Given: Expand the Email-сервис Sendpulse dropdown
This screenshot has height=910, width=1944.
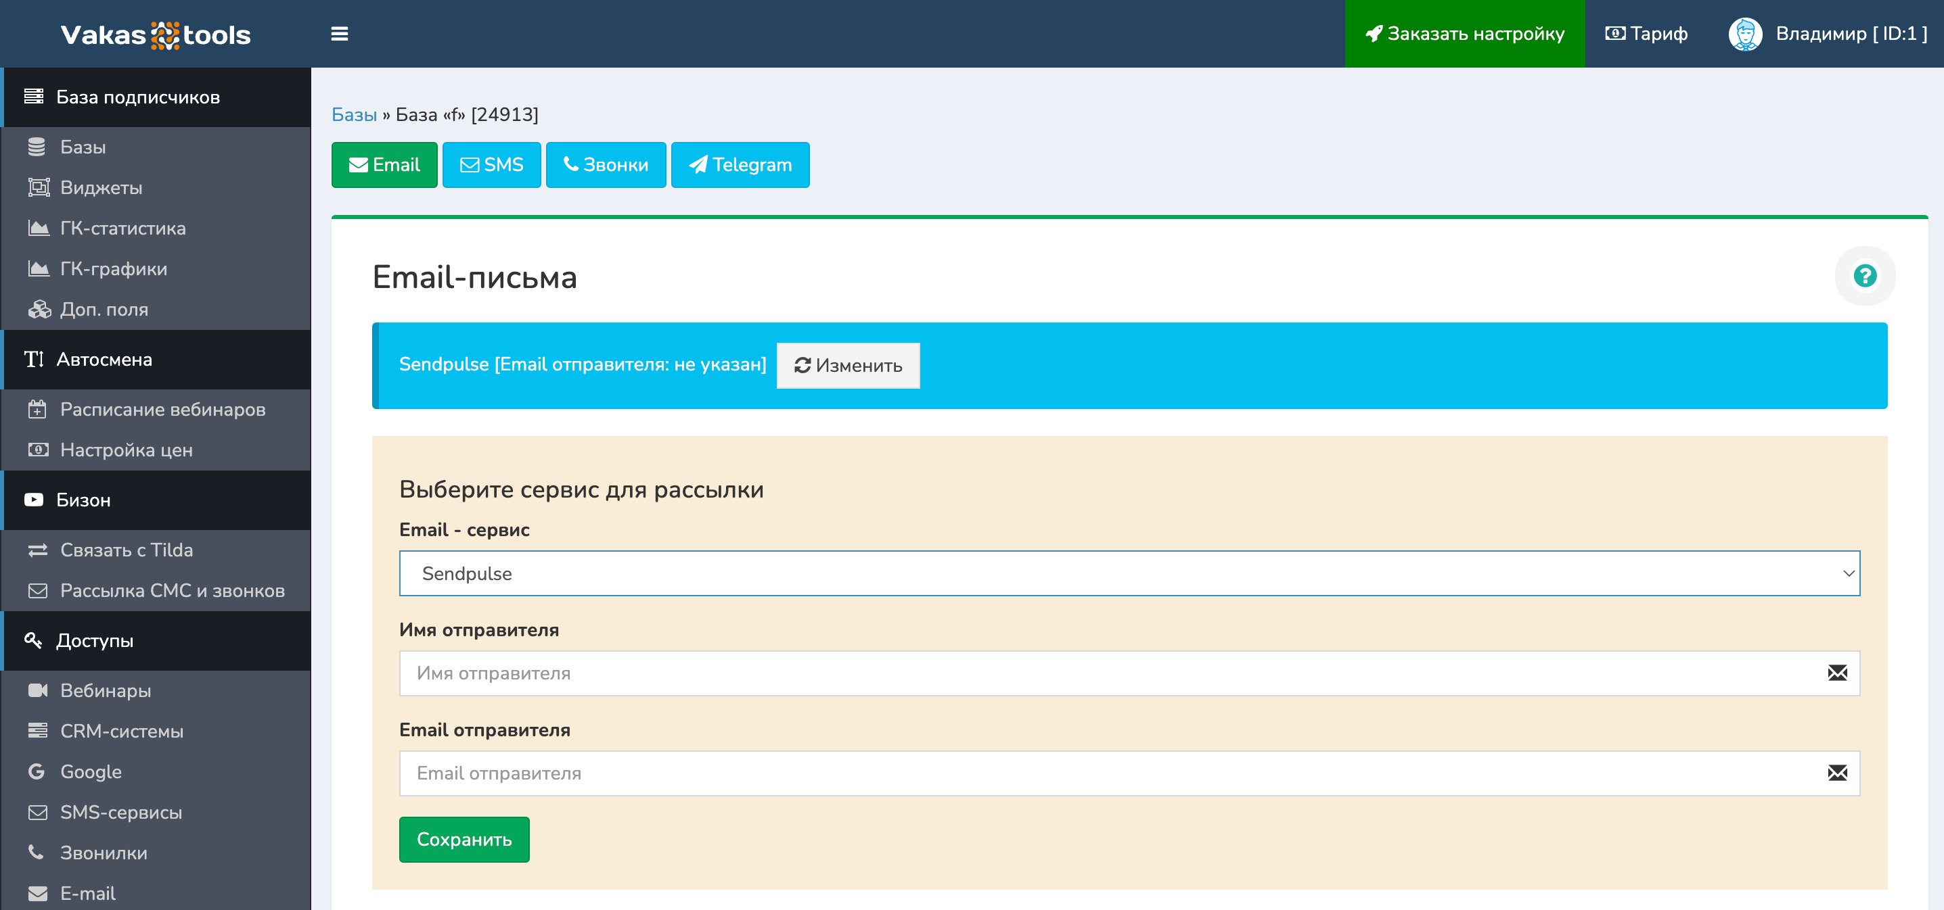Looking at the screenshot, I should pos(1129,573).
